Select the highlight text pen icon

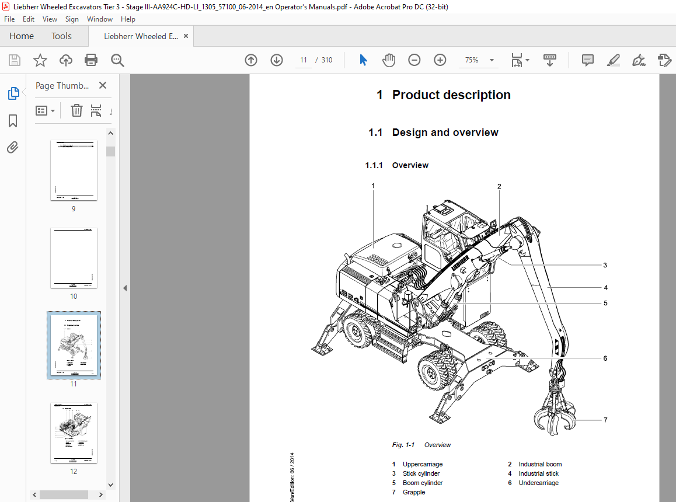613,60
